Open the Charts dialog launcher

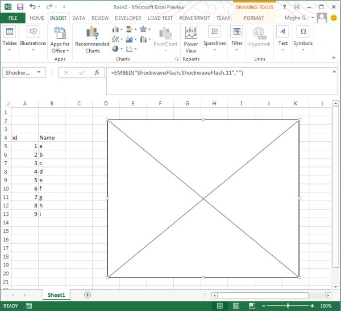pyautogui.click(x=177, y=59)
